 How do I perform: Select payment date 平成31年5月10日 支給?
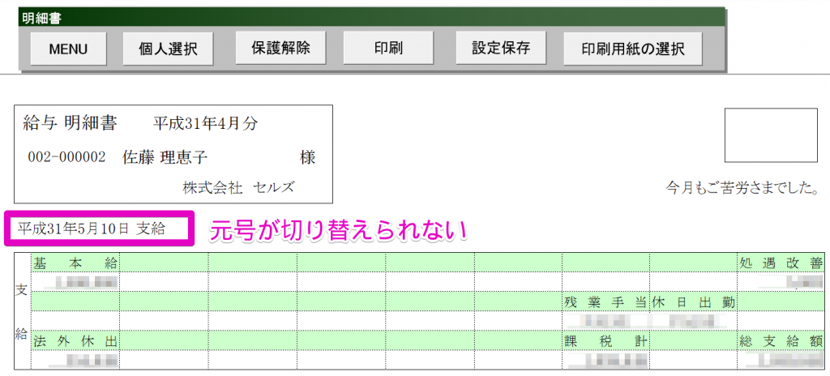pyautogui.click(x=91, y=229)
